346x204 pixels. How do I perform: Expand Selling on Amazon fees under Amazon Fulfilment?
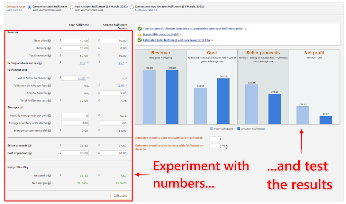(126, 63)
